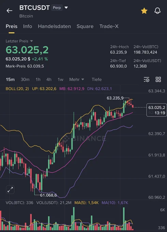Switch to the Info tab
The width and height of the screenshot is (167, 232).
(x=28, y=26)
